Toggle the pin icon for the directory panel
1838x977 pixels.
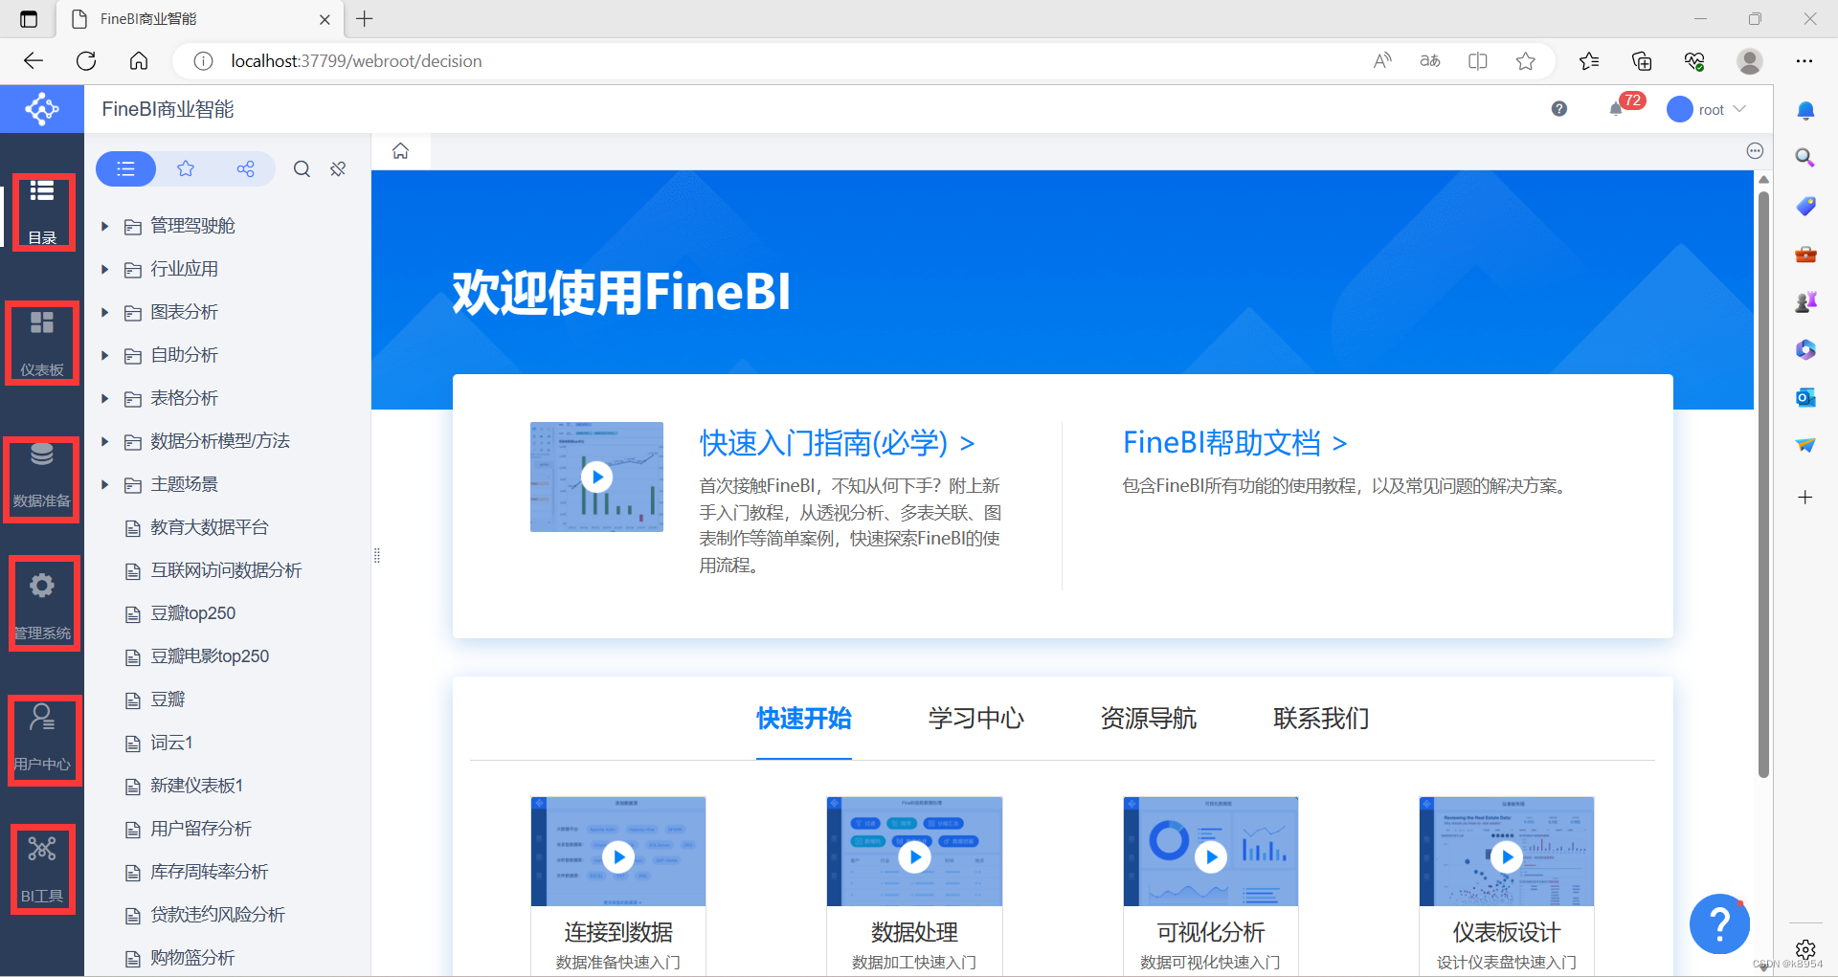[x=337, y=168]
